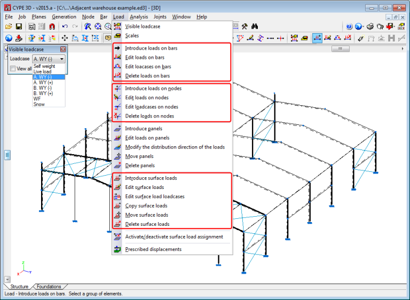410x300 pixels.
Task: Click the left side panel handle button
Action: [x=7, y=155]
